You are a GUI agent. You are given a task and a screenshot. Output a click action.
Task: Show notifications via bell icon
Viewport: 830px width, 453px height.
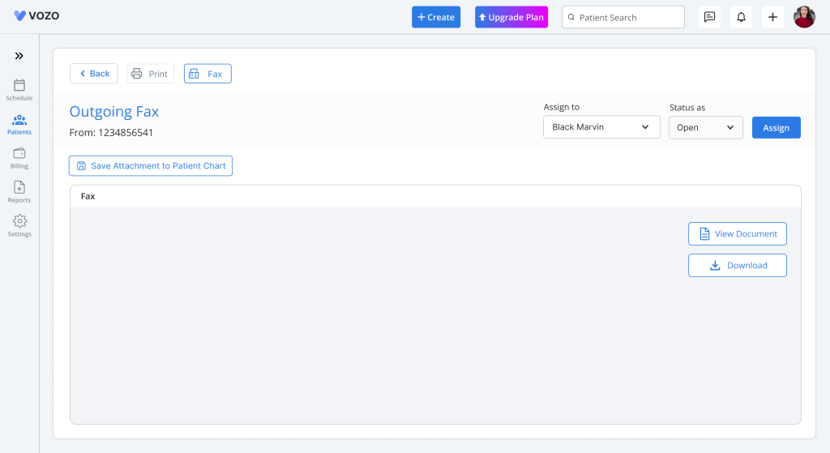point(741,17)
